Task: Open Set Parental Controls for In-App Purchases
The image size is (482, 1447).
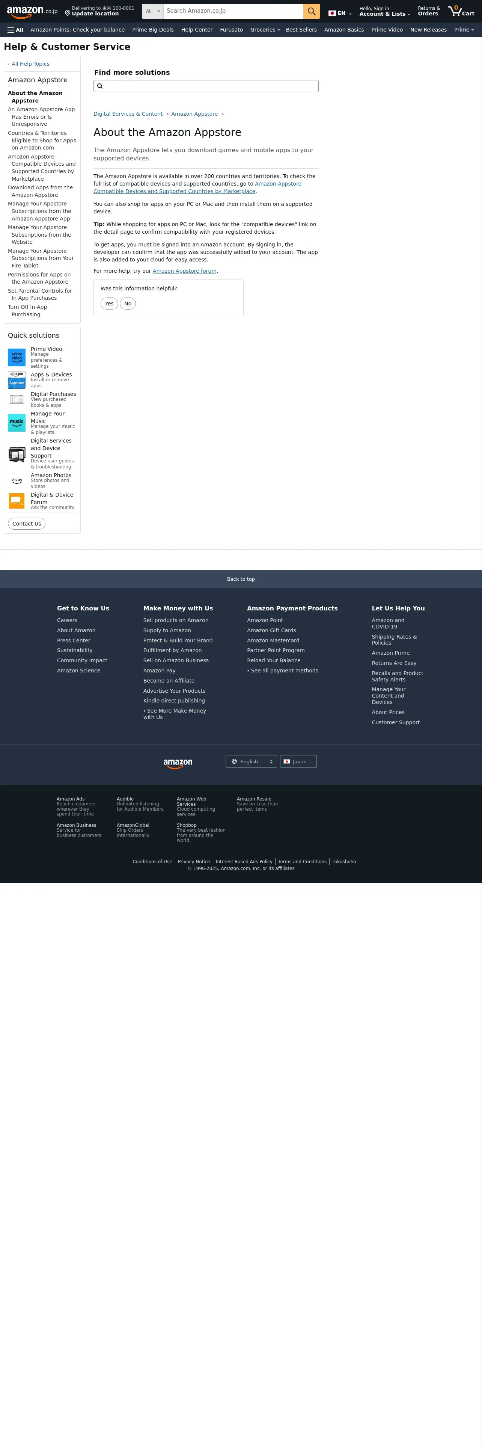Action: coord(40,295)
